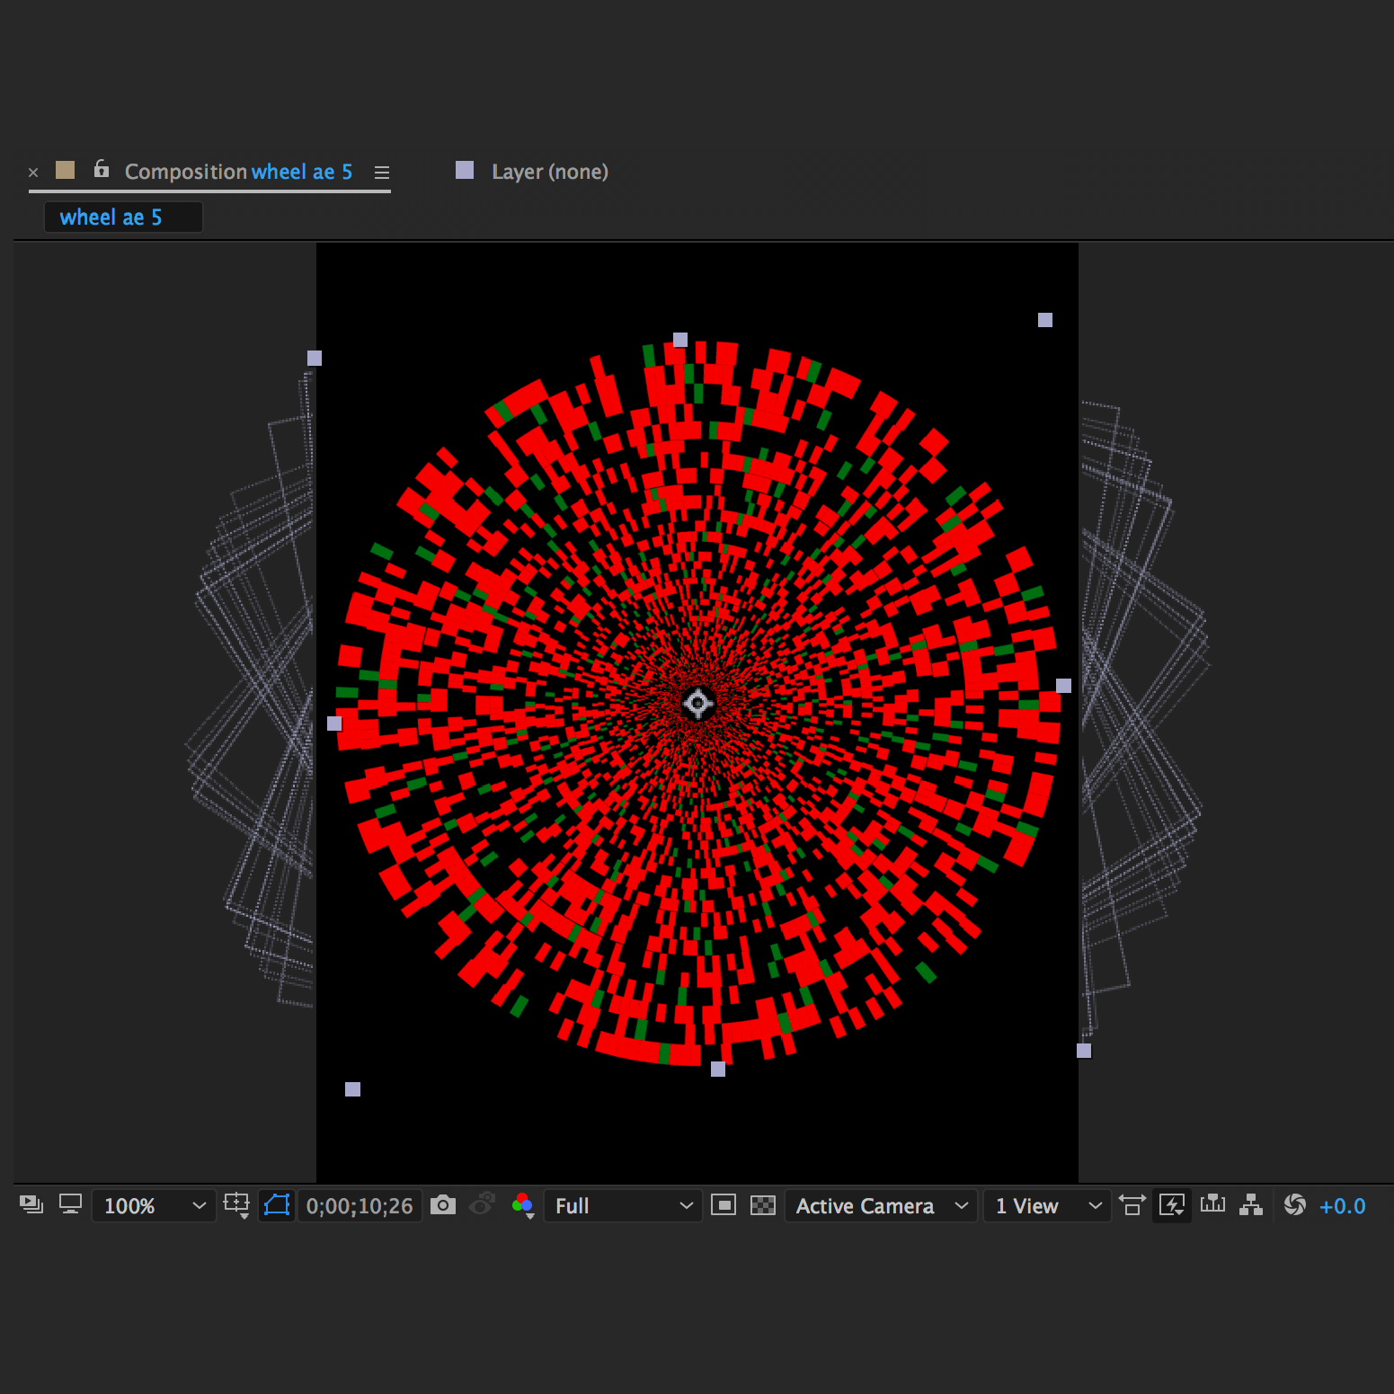
Task: Click the Always Preview This View icon
Action: tap(31, 1205)
